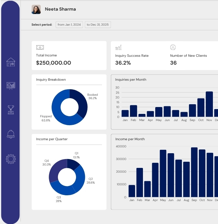This screenshot has height=224, width=218.
Task: Click the money icon above Total Income
Action: [40, 48]
